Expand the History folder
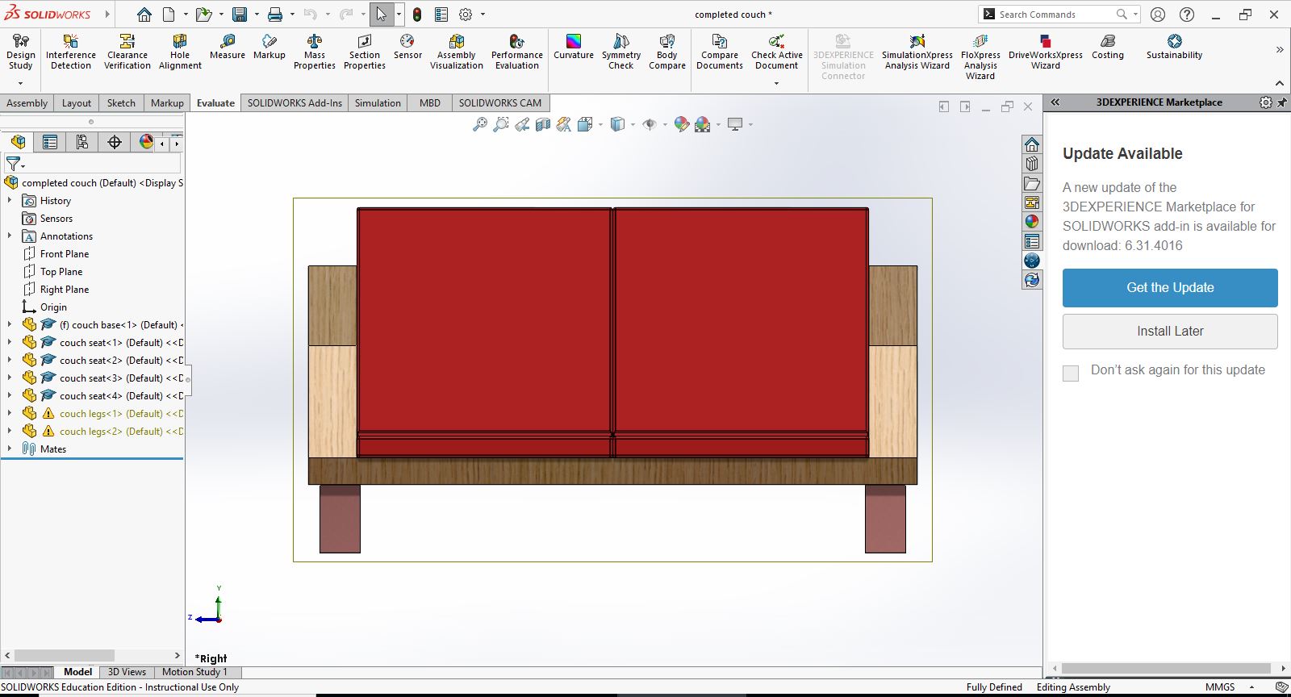 coord(10,200)
